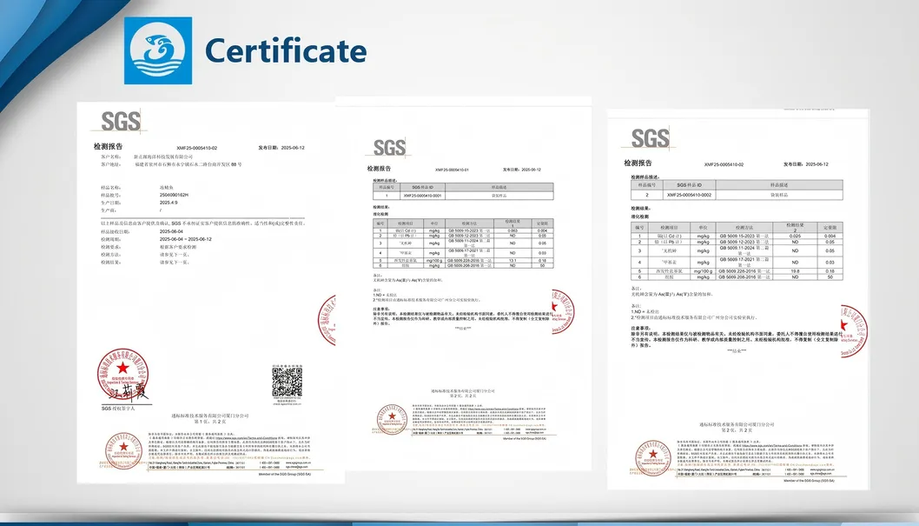Click the sample ID XMF25-0005410-0001 row
This screenshot has height=526, width=919.
463,196
